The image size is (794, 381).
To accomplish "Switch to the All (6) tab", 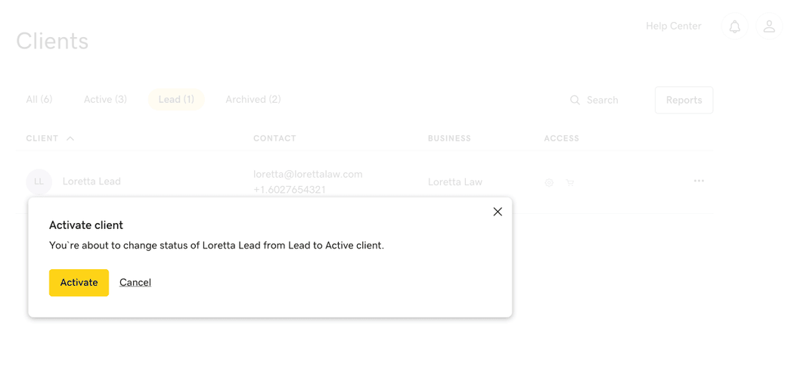I will tap(39, 100).
